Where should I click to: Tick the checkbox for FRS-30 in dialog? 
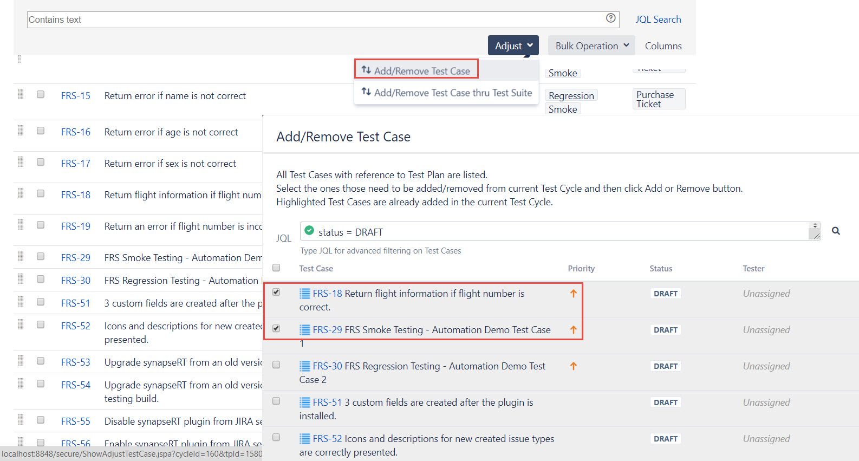276,365
